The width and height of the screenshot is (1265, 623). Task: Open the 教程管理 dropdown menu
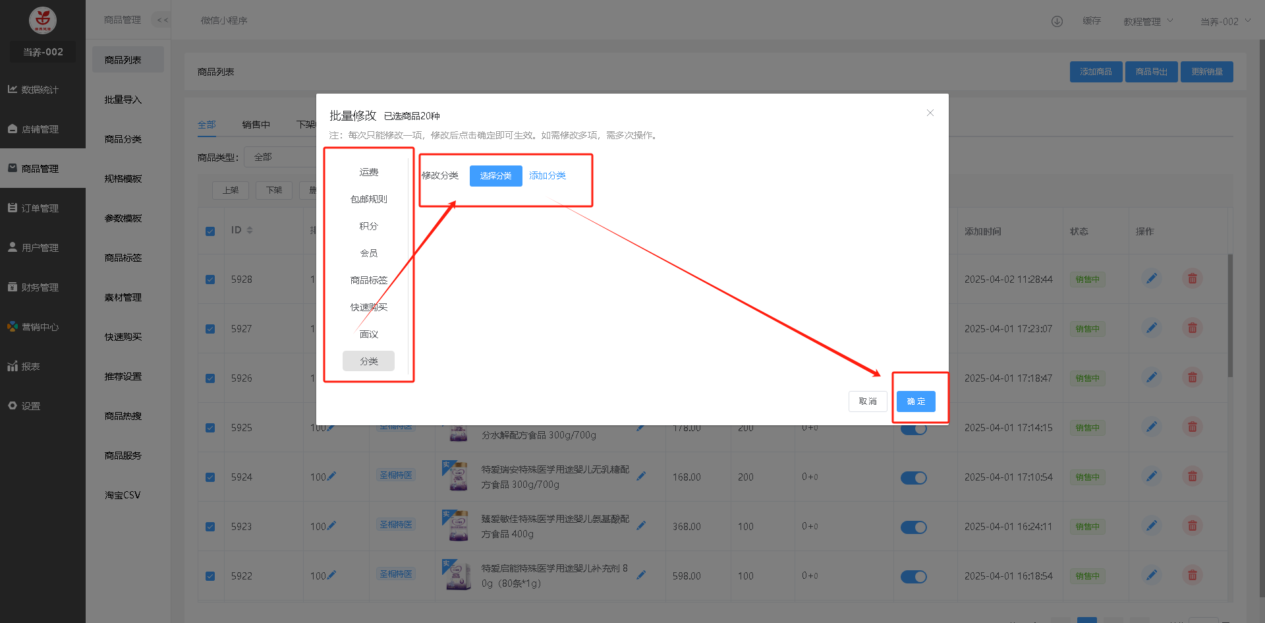pyautogui.click(x=1148, y=22)
